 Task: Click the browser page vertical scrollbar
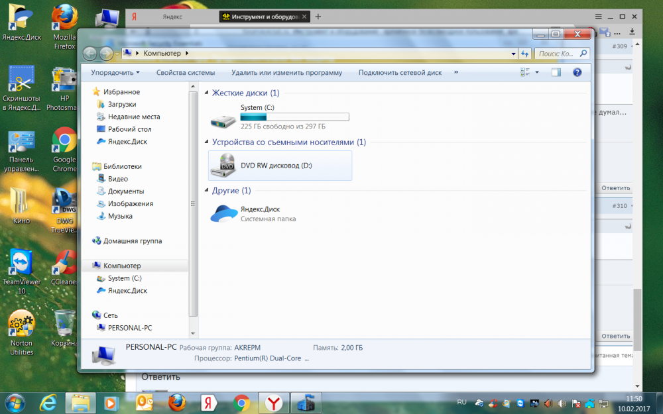click(x=637, y=320)
